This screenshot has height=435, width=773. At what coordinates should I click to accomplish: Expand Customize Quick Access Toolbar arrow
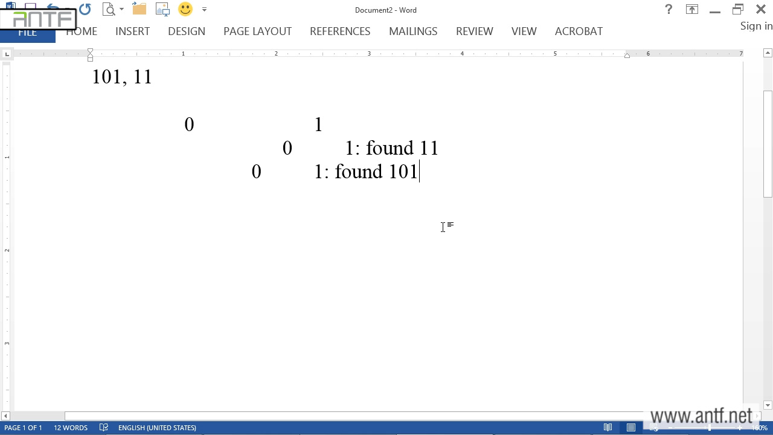(204, 10)
